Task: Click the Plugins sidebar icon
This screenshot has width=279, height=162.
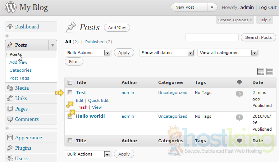Action: [10, 148]
